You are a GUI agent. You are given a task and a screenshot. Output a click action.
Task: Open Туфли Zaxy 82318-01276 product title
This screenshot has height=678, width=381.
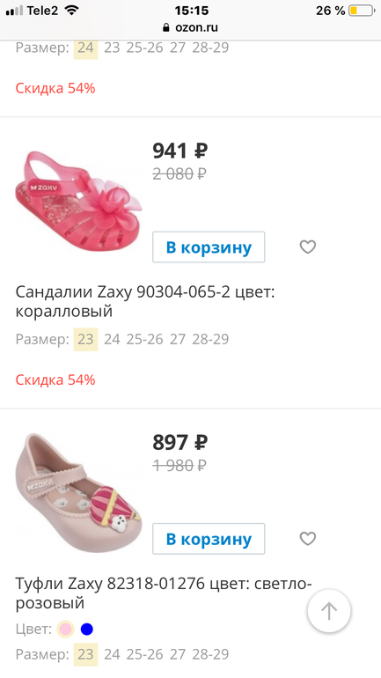164,593
